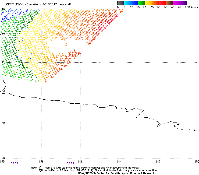Click the note 'correspond to measurement at -65S'
This screenshot has width=199, height=175.
[x=115, y=168]
